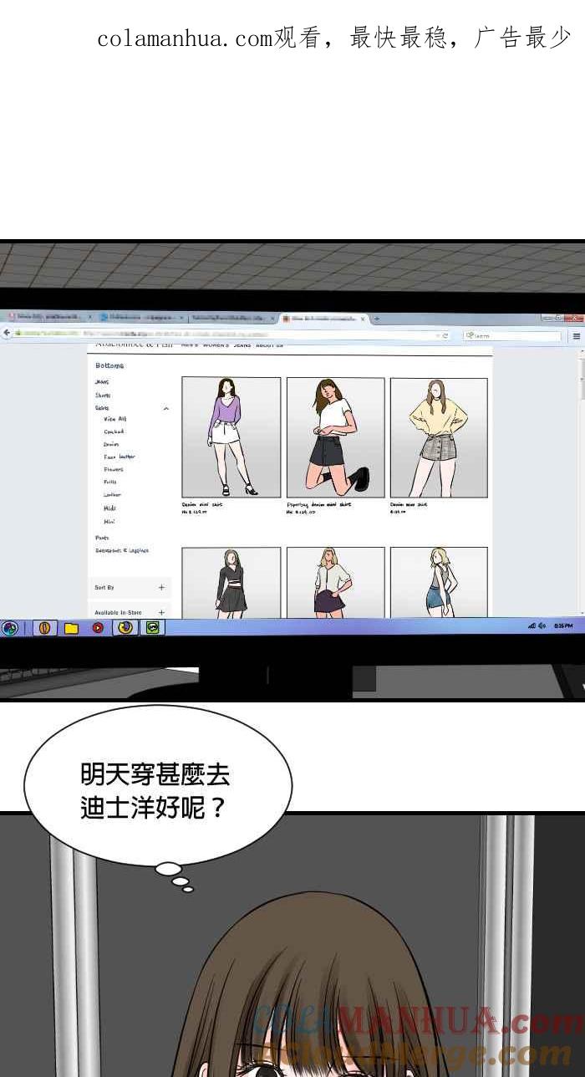This screenshot has height=1077, width=585.
Task: Switch to the second browser tab
Action: point(140,318)
